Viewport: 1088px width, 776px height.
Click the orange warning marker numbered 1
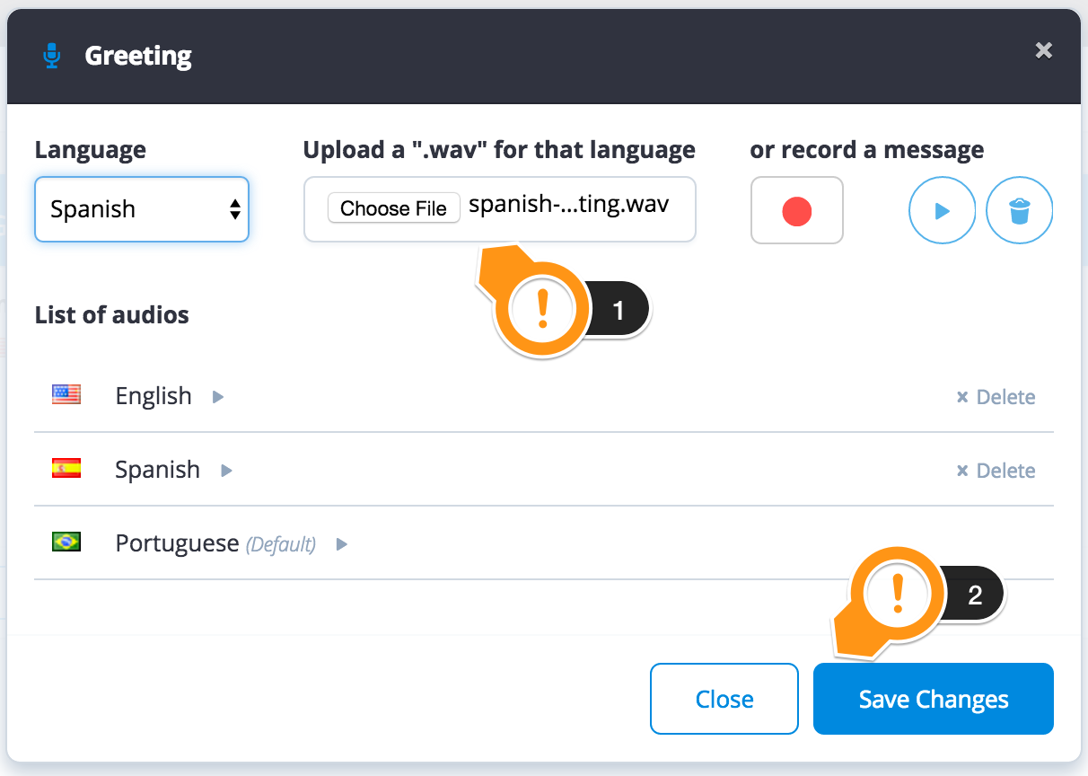(542, 310)
